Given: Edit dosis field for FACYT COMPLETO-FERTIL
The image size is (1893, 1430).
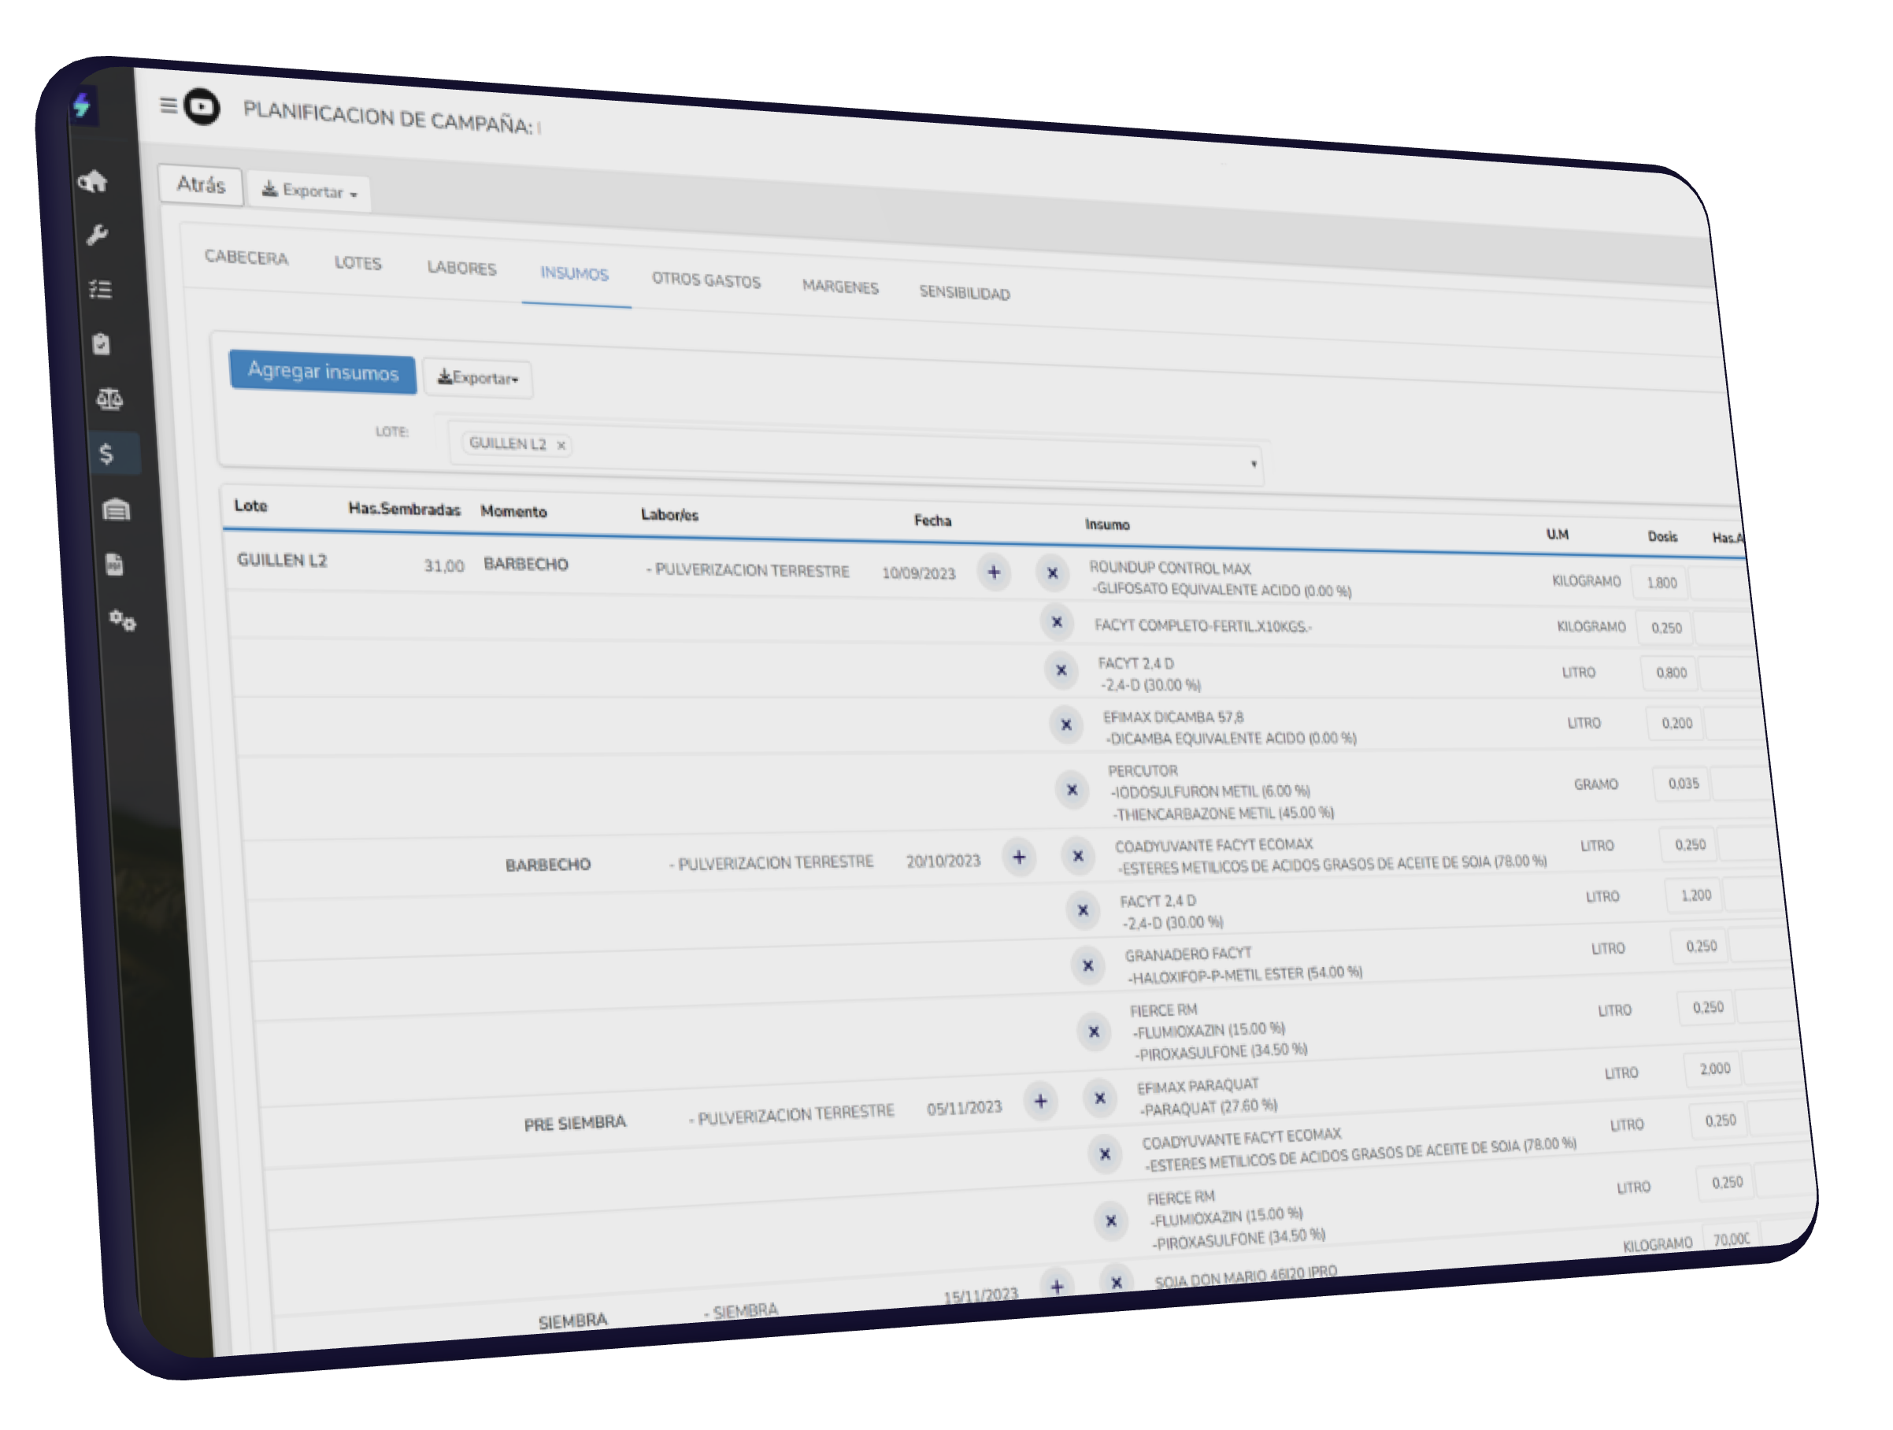Looking at the screenshot, I should pos(1665,628).
